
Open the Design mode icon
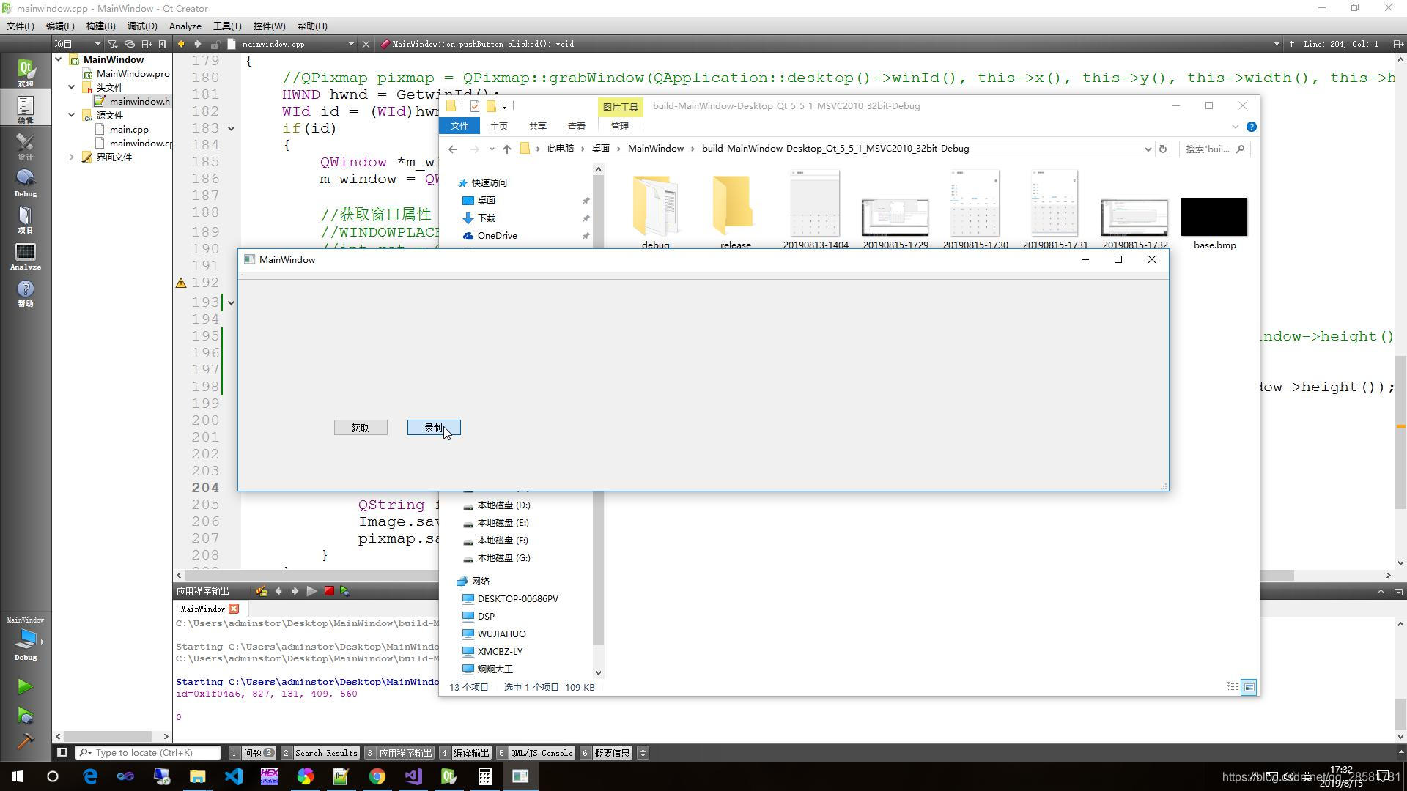[26, 146]
